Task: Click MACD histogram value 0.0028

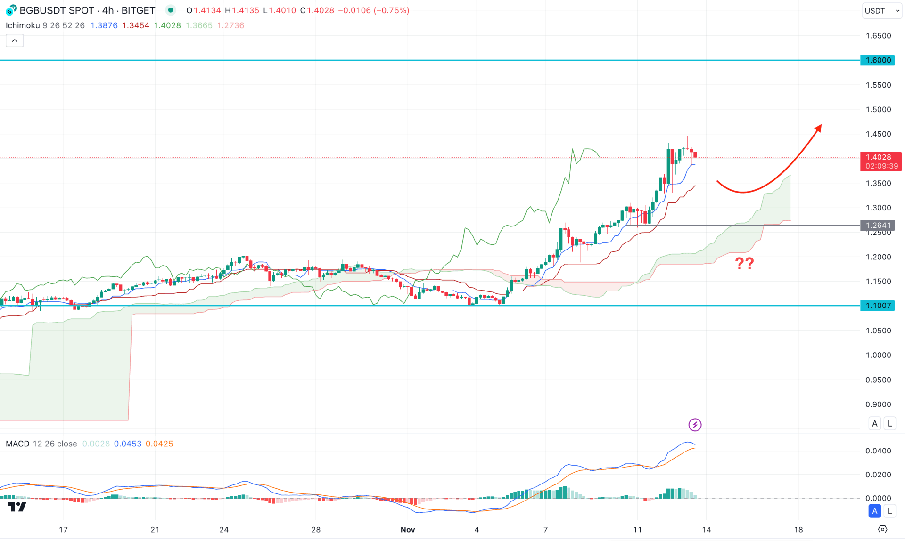Action: 96,444
